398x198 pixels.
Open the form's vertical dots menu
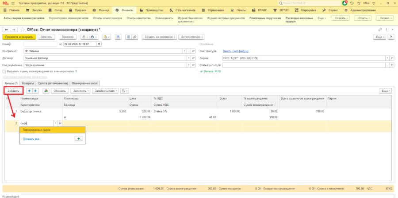(x=387, y=30)
